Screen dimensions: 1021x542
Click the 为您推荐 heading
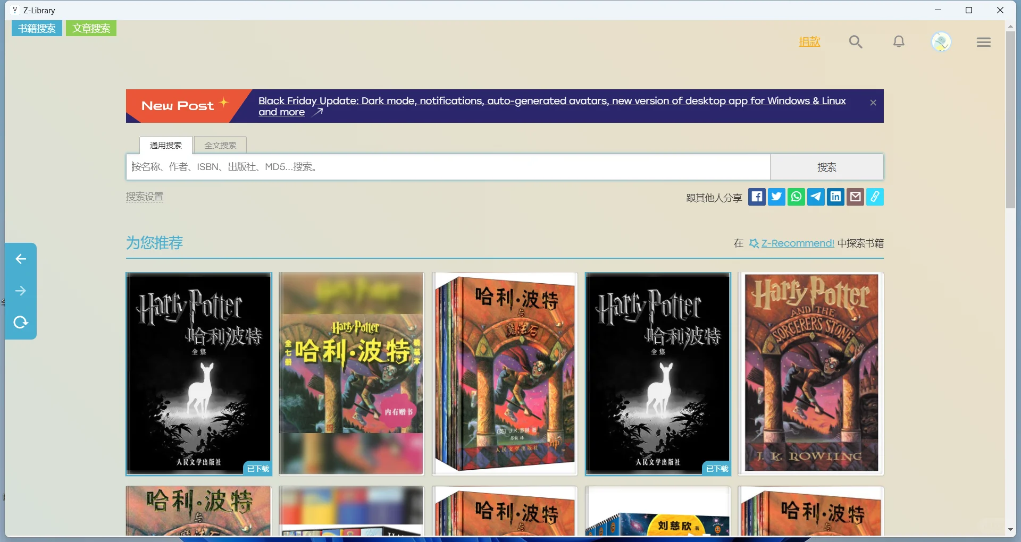point(154,243)
